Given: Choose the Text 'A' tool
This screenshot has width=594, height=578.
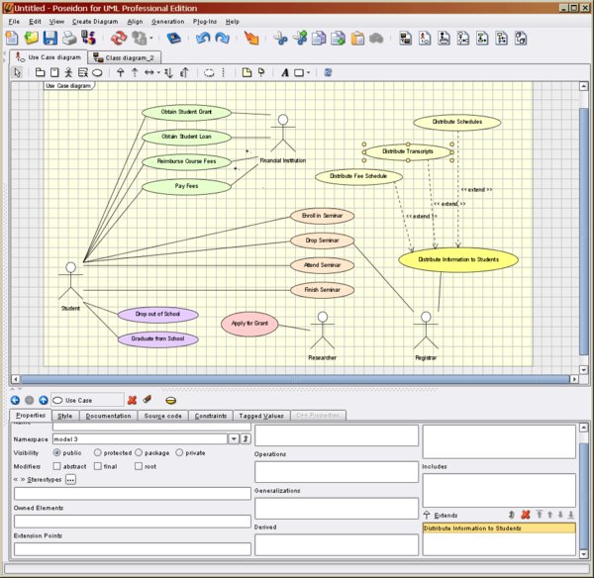Looking at the screenshot, I should pos(285,72).
